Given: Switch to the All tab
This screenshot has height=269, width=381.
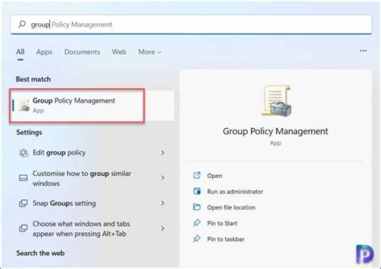Looking at the screenshot, I should point(21,52).
